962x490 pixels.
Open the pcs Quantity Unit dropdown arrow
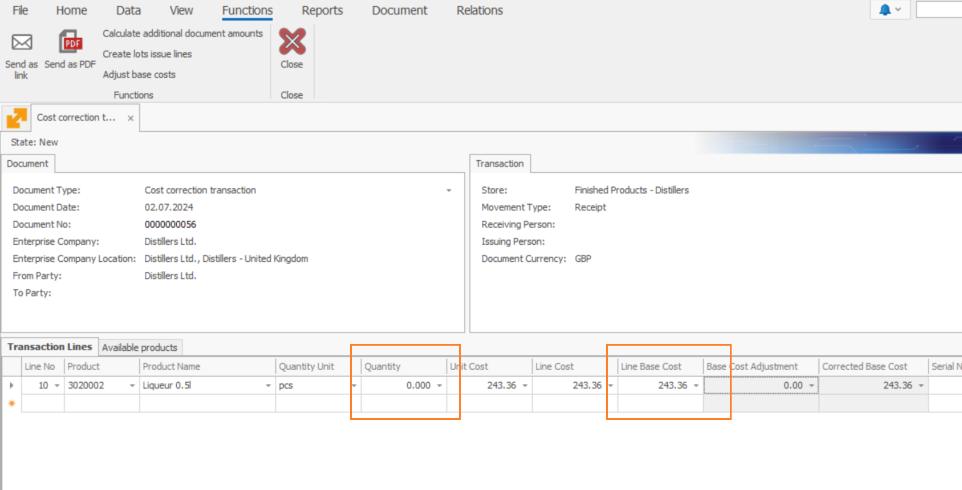point(354,386)
